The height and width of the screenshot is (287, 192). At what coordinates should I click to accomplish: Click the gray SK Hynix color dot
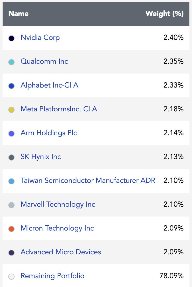[x=11, y=157]
